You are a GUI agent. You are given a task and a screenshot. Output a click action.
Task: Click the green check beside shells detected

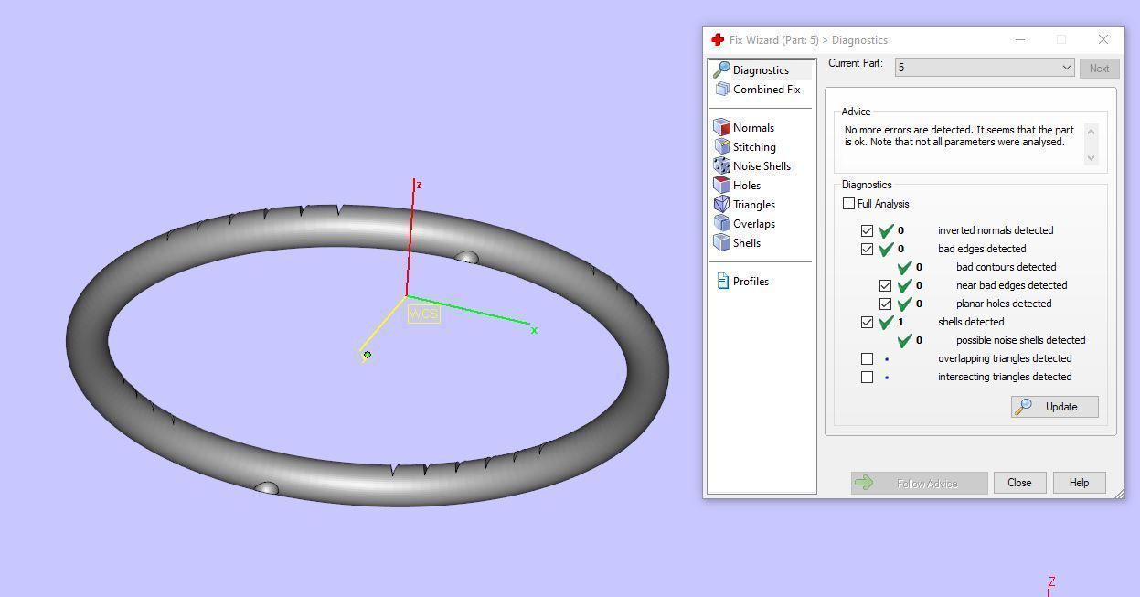pos(886,322)
